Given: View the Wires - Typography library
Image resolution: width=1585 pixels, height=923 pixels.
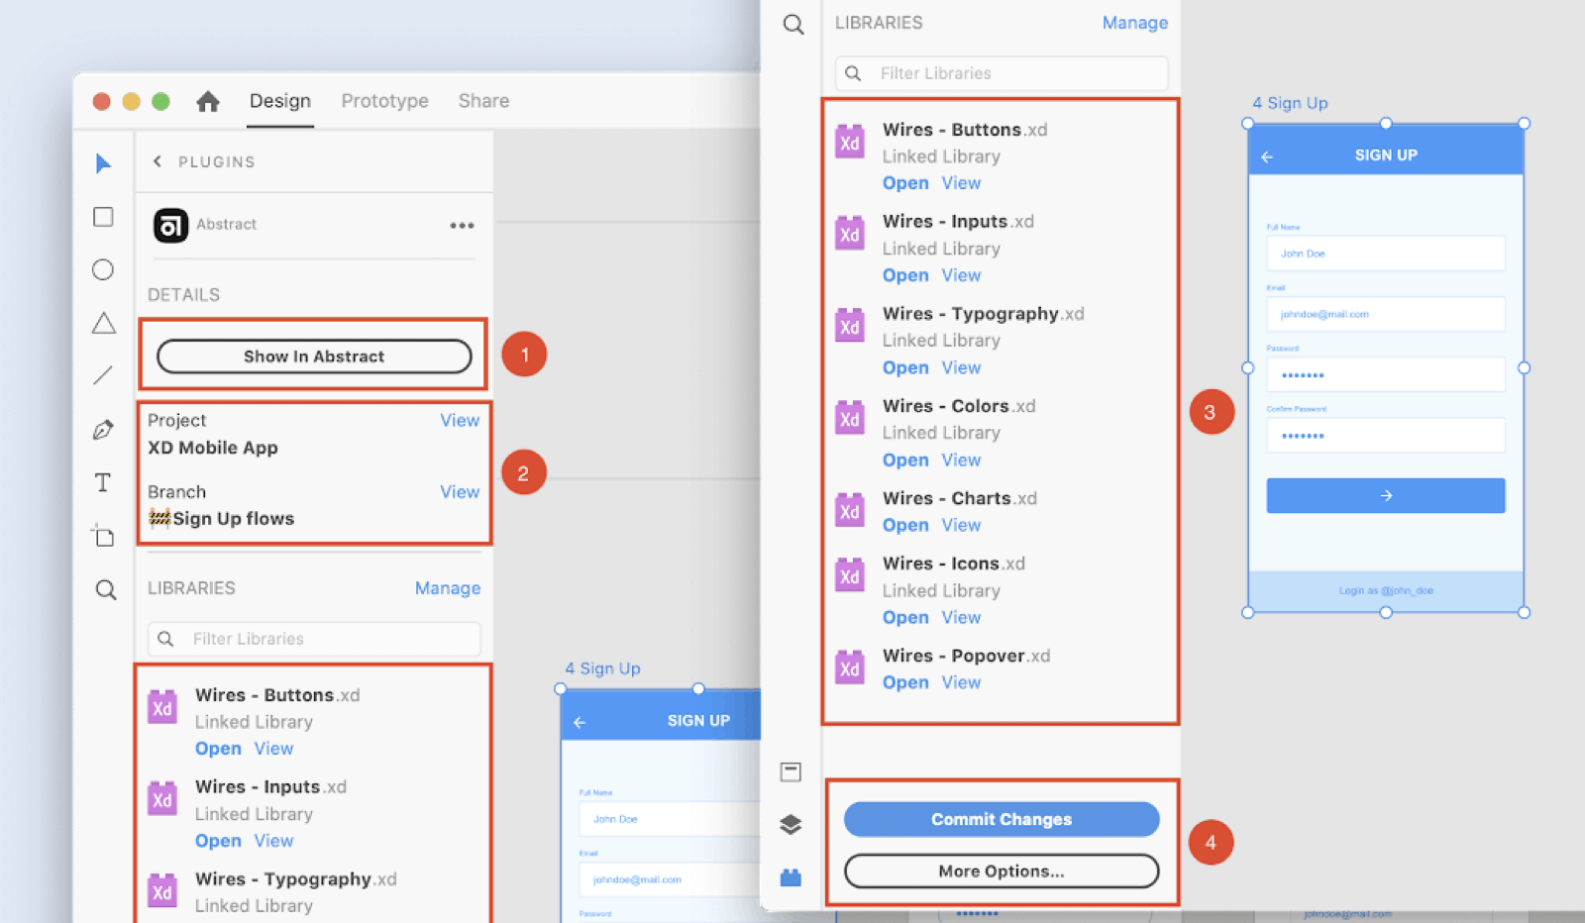Looking at the screenshot, I should [x=961, y=368].
